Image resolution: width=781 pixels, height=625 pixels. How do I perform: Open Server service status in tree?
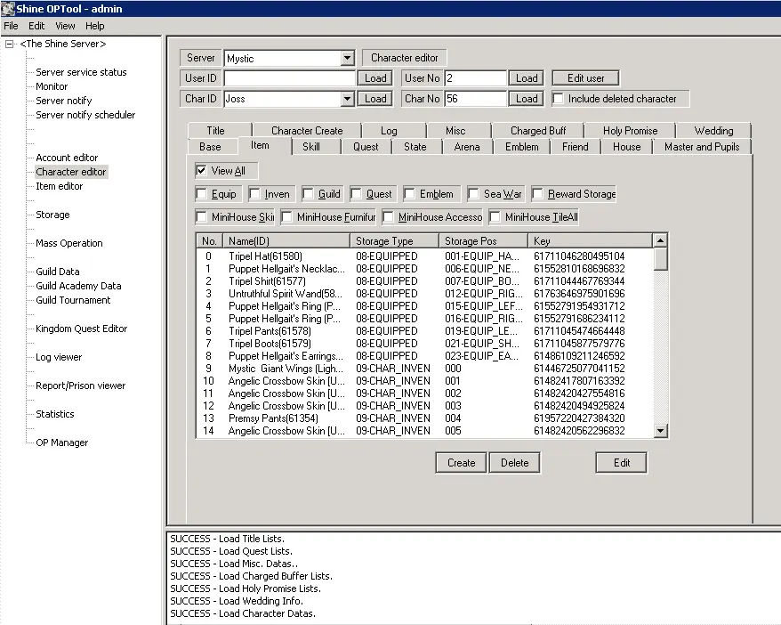81,72
